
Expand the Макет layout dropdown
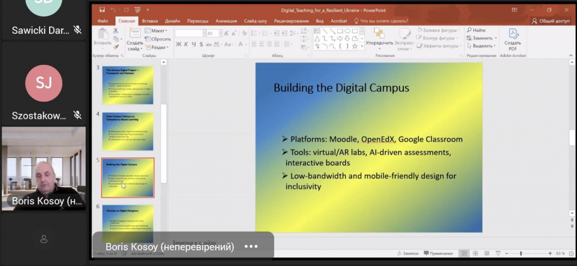(x=157, y=31)
